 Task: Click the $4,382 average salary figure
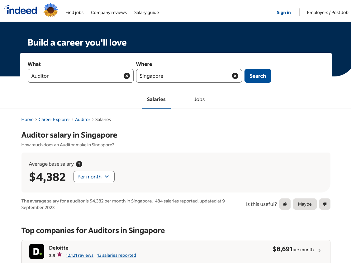coord(47,177)
